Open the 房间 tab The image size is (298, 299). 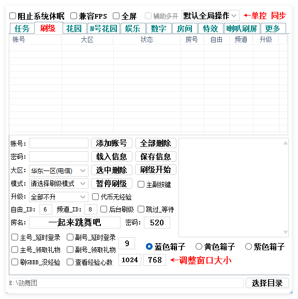point(185,29)
